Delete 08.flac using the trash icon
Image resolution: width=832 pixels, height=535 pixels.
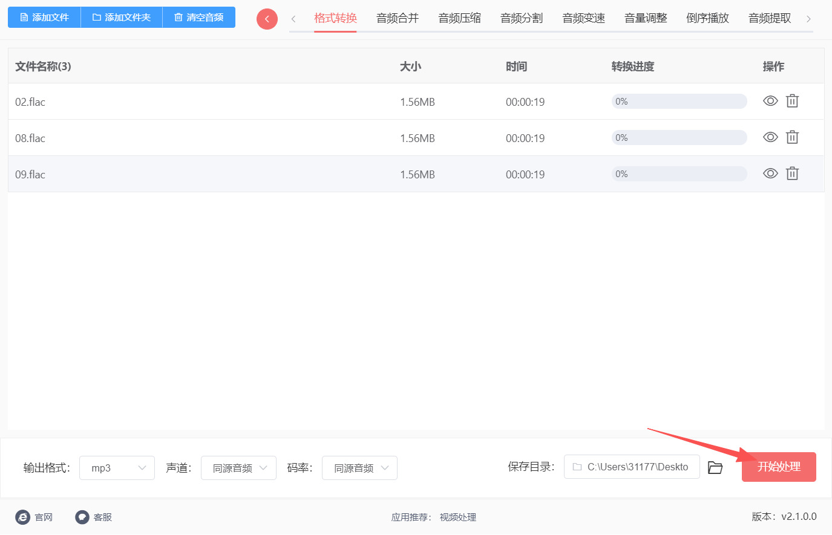[792, 137]
